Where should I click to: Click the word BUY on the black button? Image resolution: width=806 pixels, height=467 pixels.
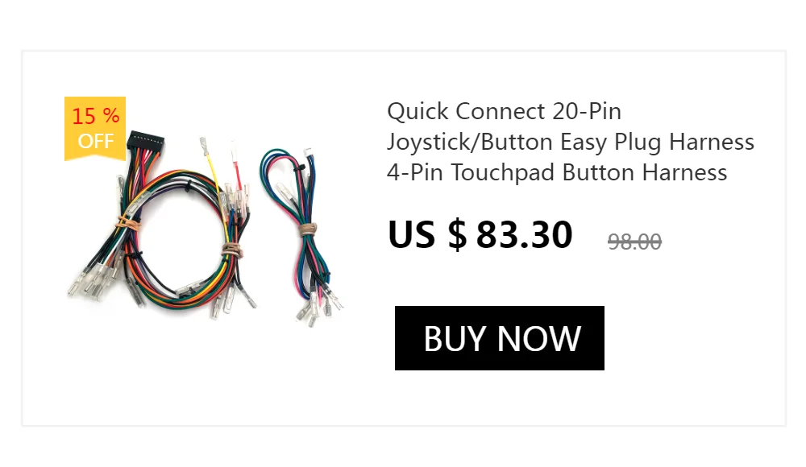point(455,338)
